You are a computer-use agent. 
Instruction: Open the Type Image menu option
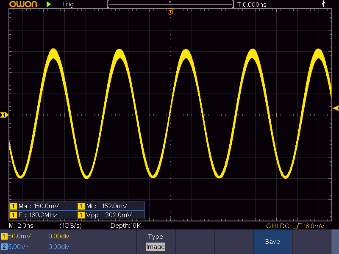click(x=156, y=242)
